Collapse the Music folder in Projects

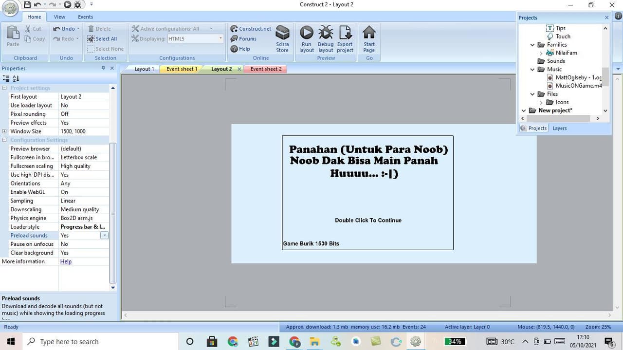532,69
